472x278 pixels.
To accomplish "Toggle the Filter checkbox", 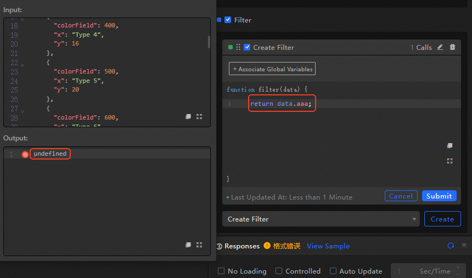I will click(228, 20).
